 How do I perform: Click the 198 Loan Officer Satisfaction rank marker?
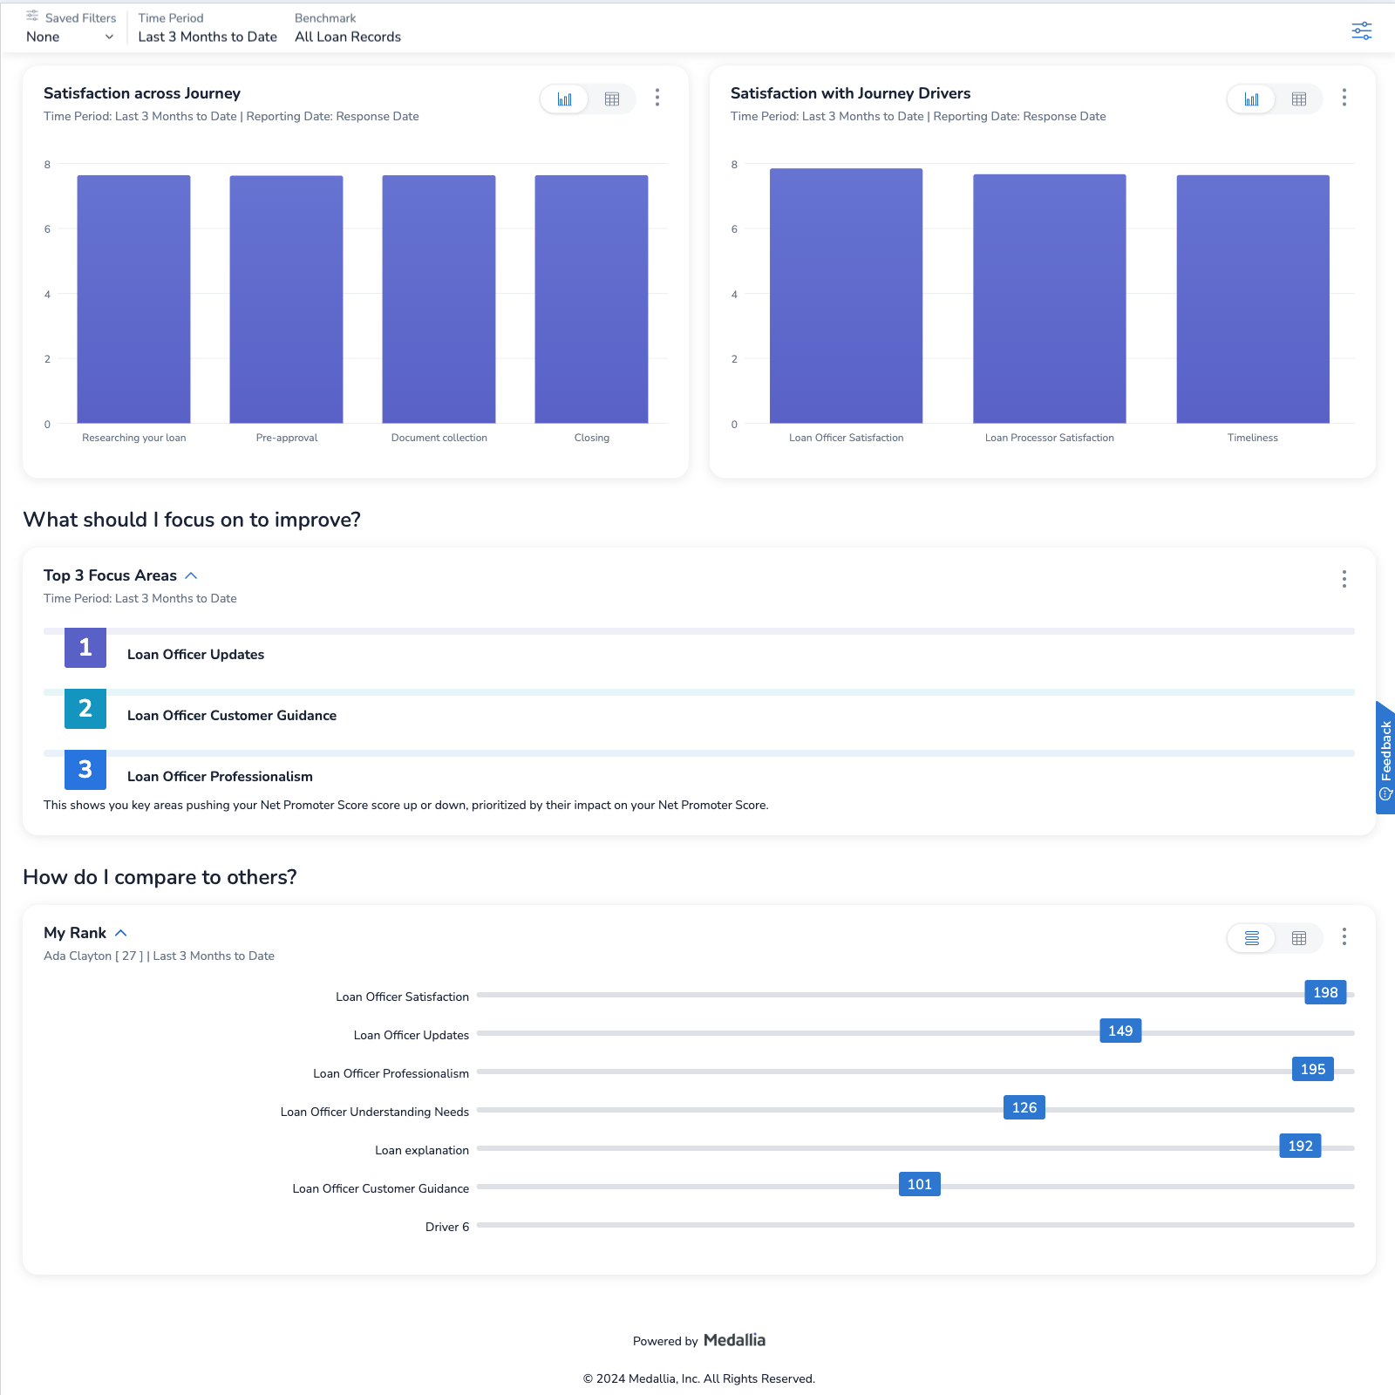click(1324, 993)
